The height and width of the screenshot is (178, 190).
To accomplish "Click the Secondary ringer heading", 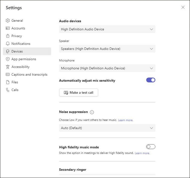I will [x=73, y=170].
